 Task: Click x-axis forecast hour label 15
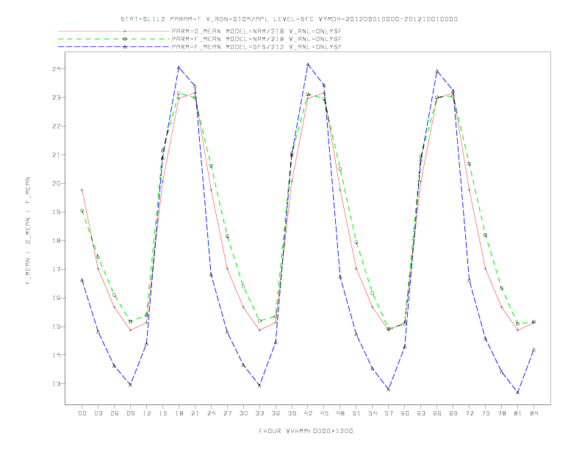162,413
